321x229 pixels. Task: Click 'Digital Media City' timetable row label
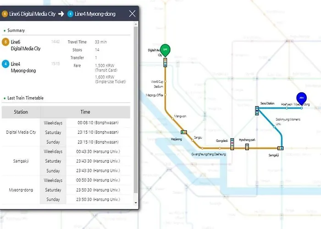click(21, 132)
